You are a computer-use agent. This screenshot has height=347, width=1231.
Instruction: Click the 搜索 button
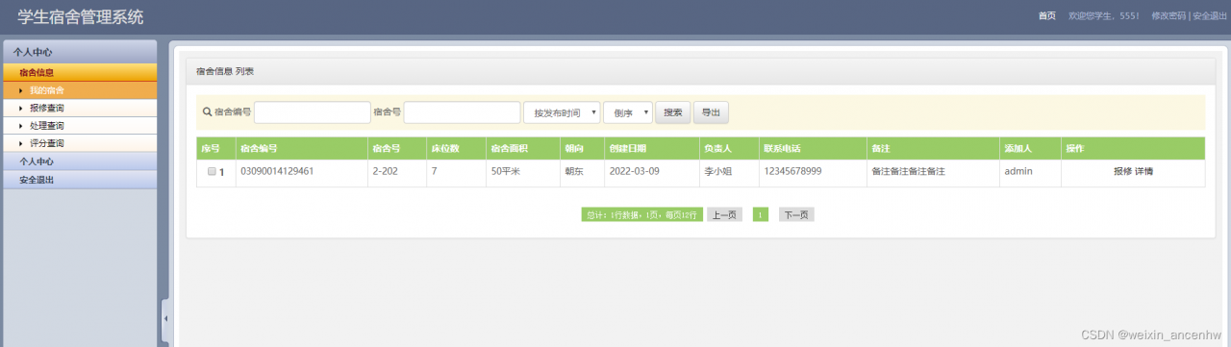pyautogui.click(x=673, y=112)
